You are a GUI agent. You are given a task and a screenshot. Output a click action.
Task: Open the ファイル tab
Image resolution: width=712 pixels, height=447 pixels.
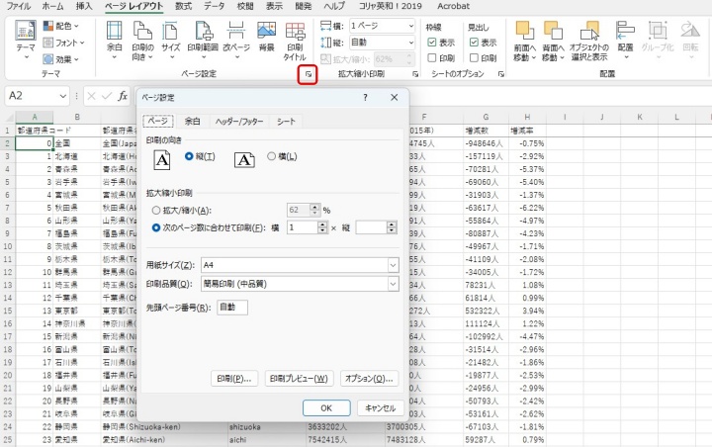(x=18, y=6)
